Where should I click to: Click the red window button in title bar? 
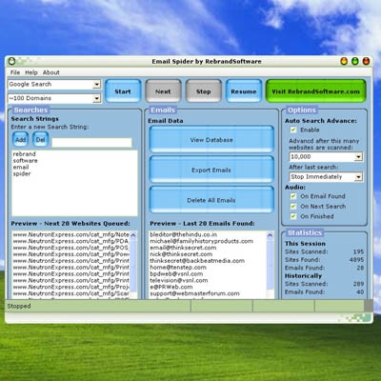[366, 61]
